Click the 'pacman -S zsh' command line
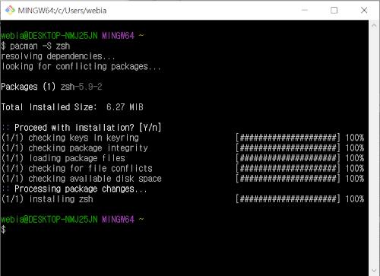Viewport: 380px width, 276px height. pyautogui.click(x=36, y=46)
